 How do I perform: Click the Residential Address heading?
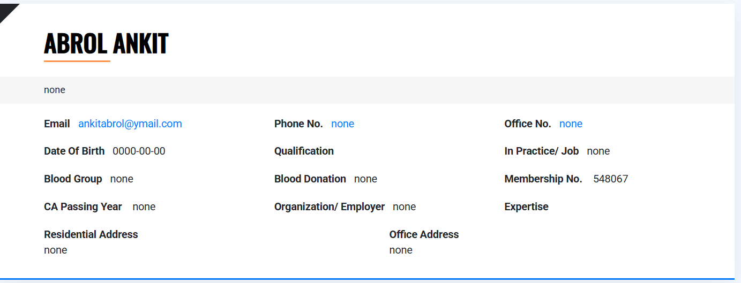tap(91, 235)
